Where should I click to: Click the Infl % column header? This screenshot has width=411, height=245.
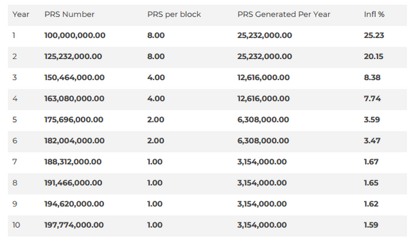pyautogui.click(x=374, y=14)
